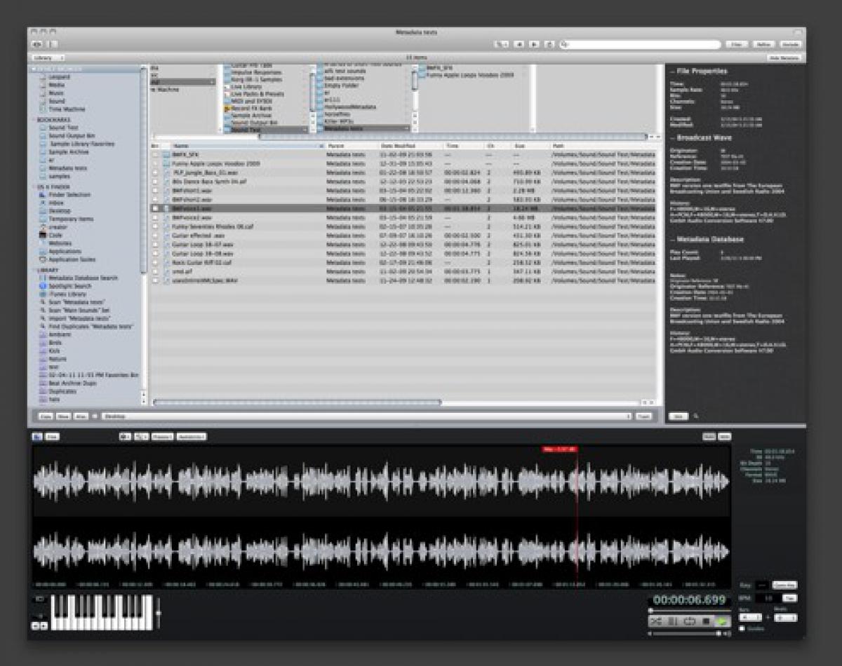Toggle the loop playback icon
Image resolution: width=842 pixels, height=666 pixels.
[689, 621]
